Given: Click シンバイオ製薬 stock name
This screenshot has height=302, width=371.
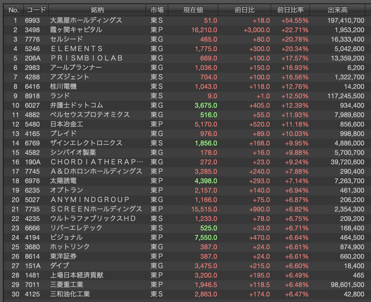Looking at the screenshot, I should click(73, 152).
